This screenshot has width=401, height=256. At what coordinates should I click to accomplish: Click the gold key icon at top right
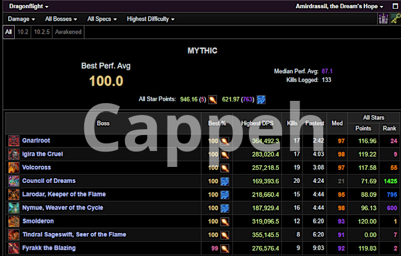click(393, 19)
